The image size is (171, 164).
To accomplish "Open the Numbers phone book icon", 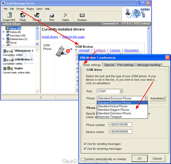I will [82, 15].
